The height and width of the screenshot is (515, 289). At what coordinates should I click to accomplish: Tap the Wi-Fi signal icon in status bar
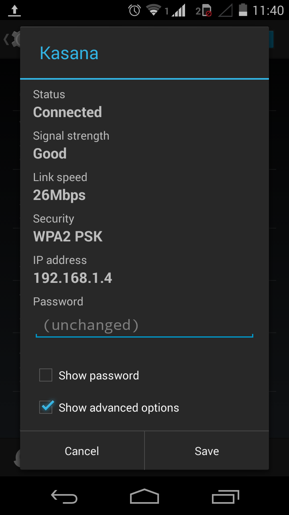coord(155,10)
